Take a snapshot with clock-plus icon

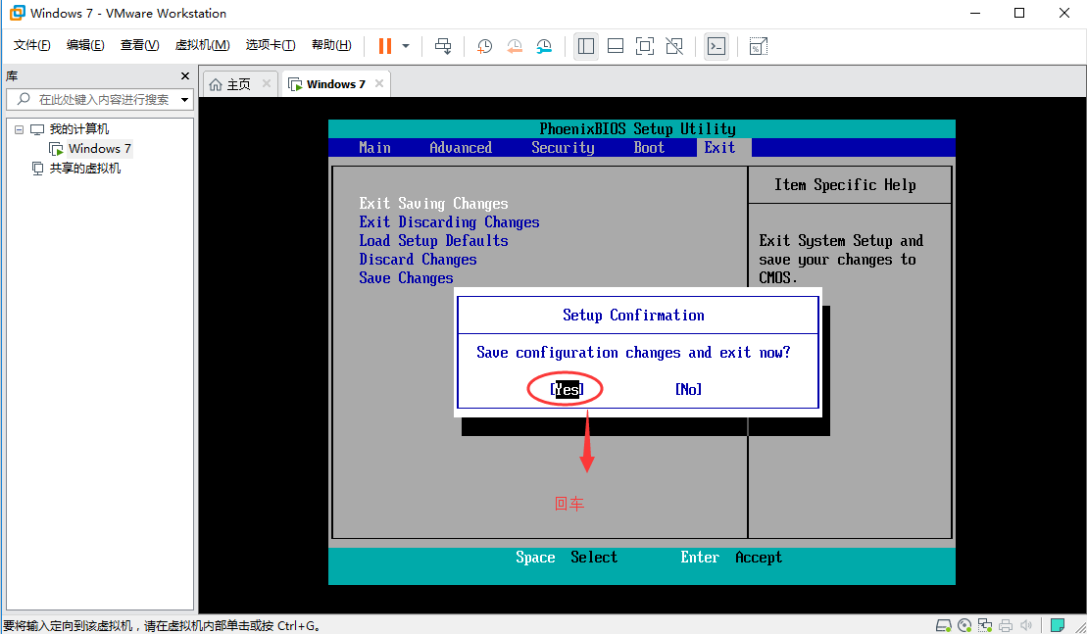[484, 46]
